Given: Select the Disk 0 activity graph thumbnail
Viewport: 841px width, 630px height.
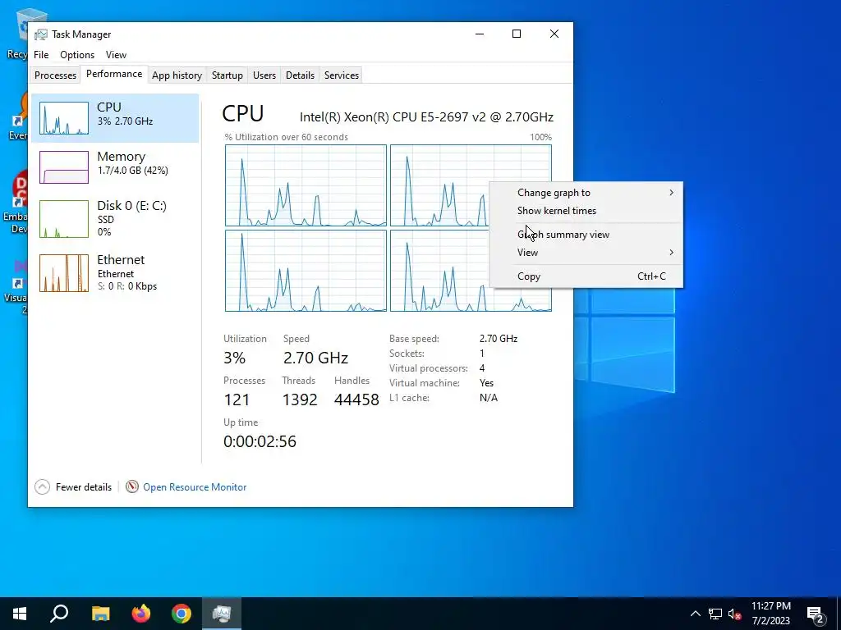Looking at the screenshot, I should 64,218.
